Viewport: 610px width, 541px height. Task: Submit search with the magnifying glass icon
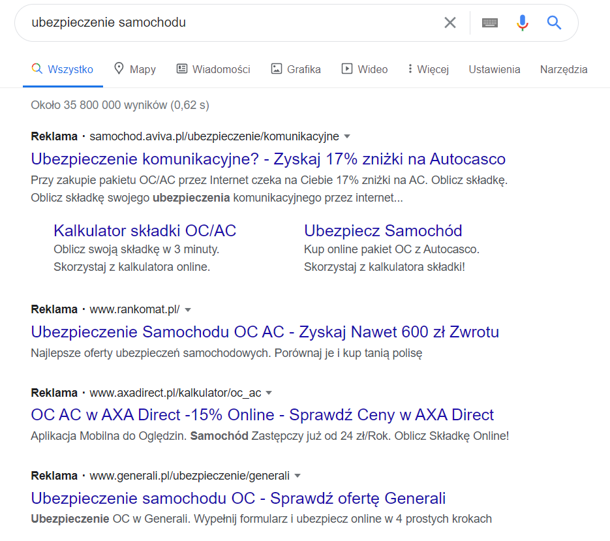(554, 23)
